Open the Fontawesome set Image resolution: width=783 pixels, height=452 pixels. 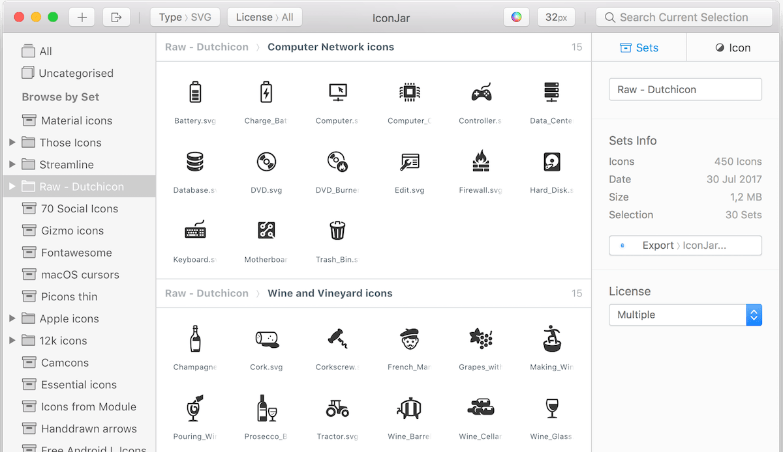pos(79,253)
